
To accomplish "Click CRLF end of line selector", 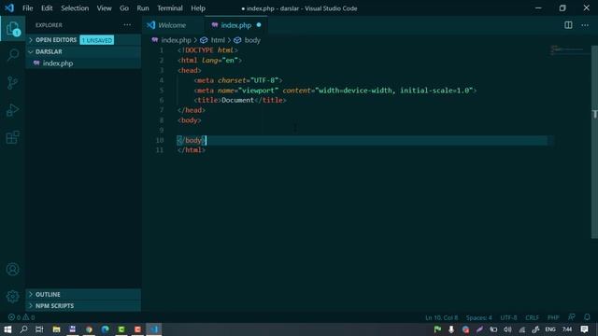I will (532, 317).
